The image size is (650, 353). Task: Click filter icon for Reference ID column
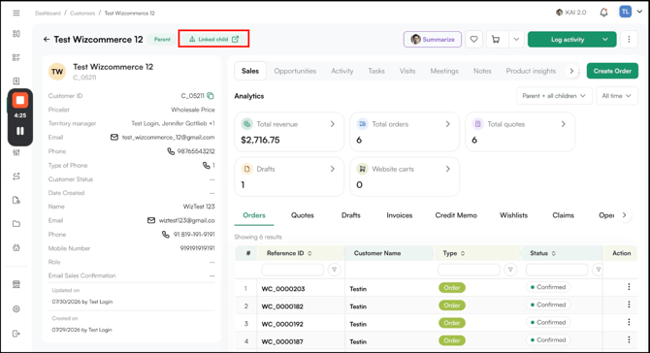[335, 270]
